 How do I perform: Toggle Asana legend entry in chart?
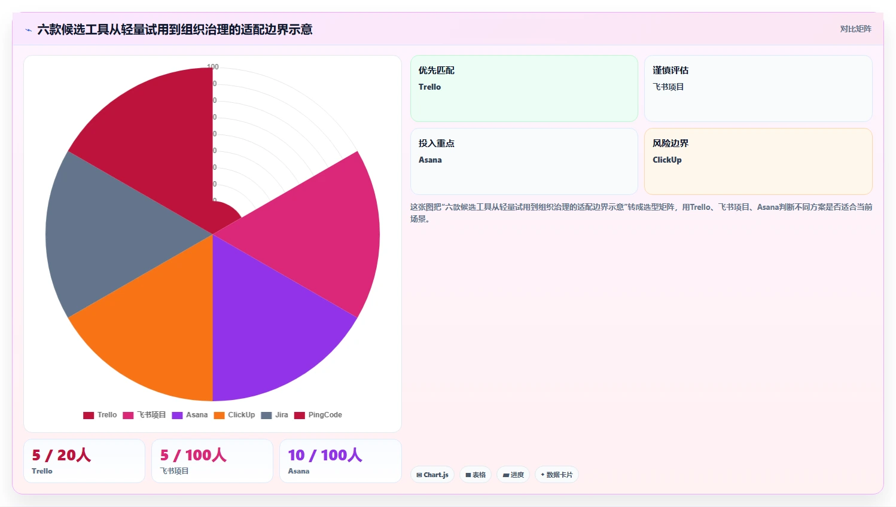click(190, 415)
